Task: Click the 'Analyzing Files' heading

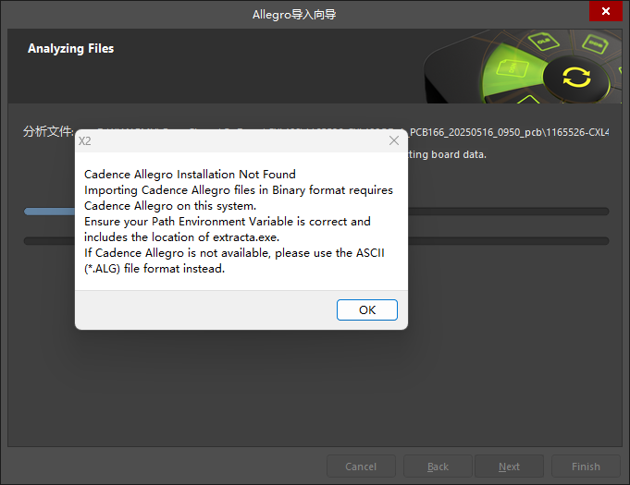Action: pos(70,49)
